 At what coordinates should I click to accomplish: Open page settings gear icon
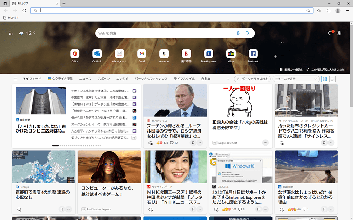point(339,33)
